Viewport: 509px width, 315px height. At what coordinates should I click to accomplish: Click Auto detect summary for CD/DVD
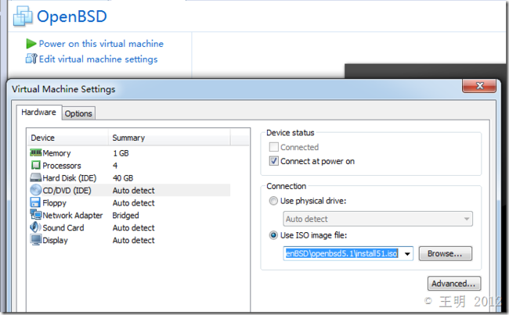[x=134, y=190]
